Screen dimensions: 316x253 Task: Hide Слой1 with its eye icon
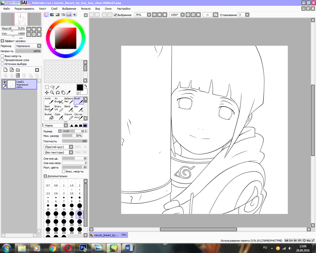4,82
